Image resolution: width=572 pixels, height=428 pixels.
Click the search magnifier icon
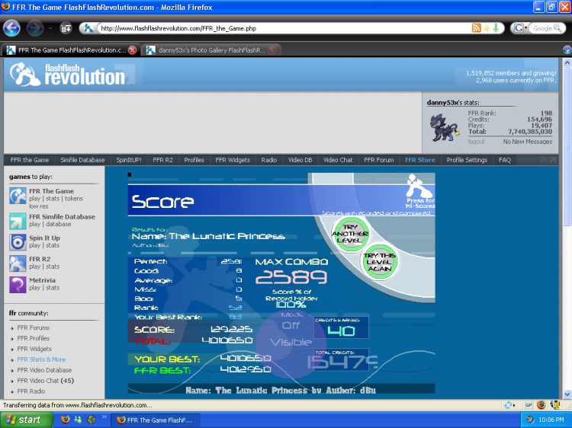coord(558,28)
